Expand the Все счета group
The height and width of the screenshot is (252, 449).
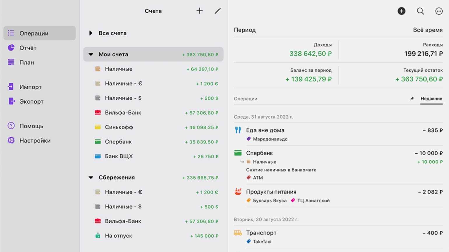91,33
